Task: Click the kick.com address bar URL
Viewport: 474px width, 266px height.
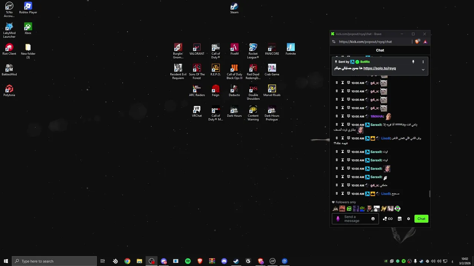Action: [x=365, y=42]
